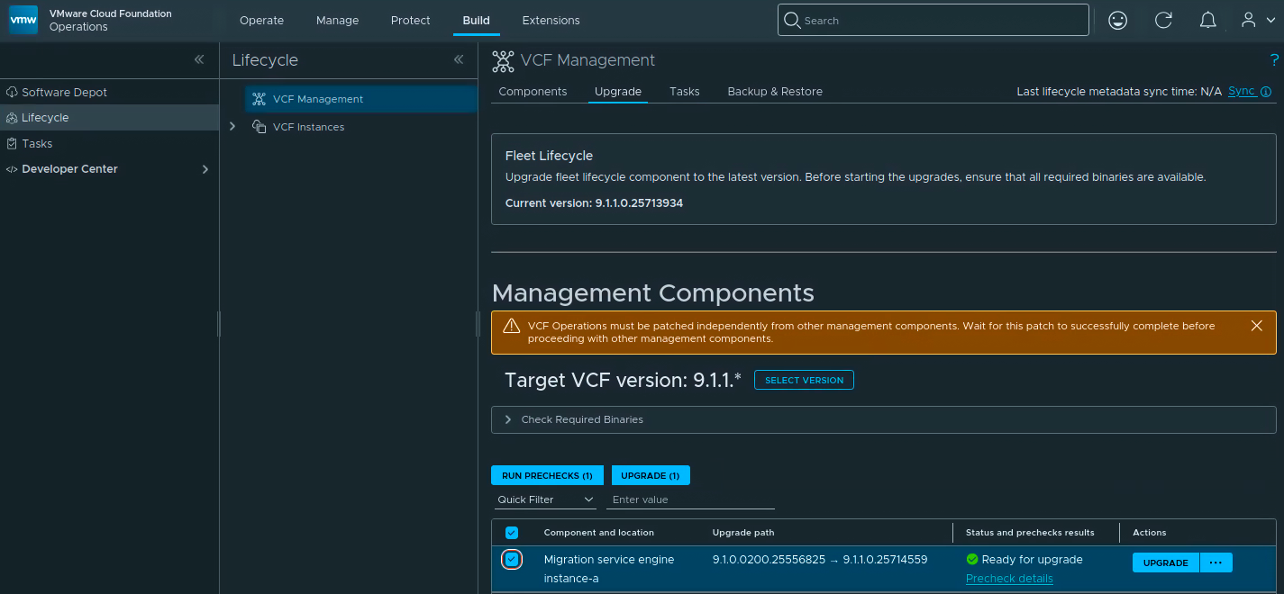
Task: Click Status and prechecks results column header
Action: (x=1030, y=533)
